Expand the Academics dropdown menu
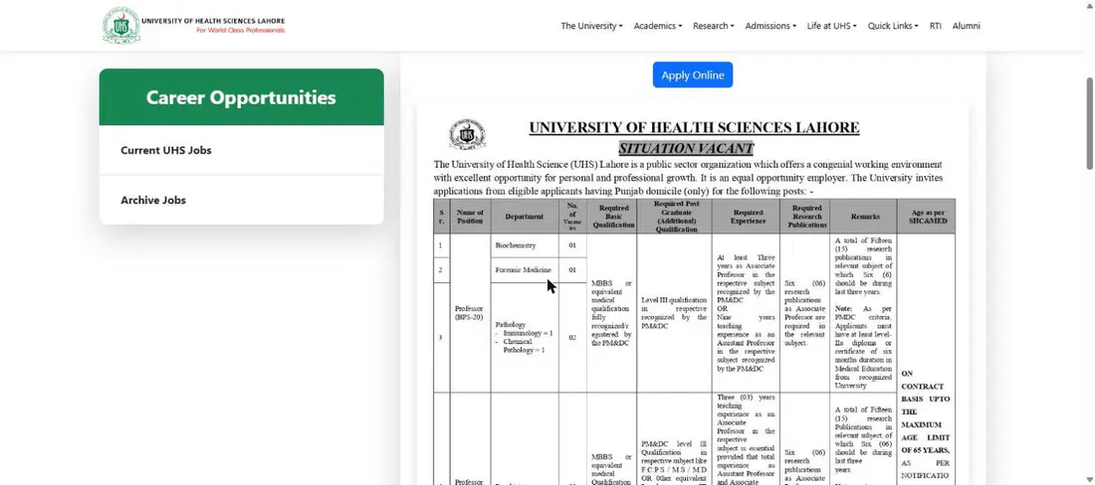1095x485 pixels. (658, 26)
